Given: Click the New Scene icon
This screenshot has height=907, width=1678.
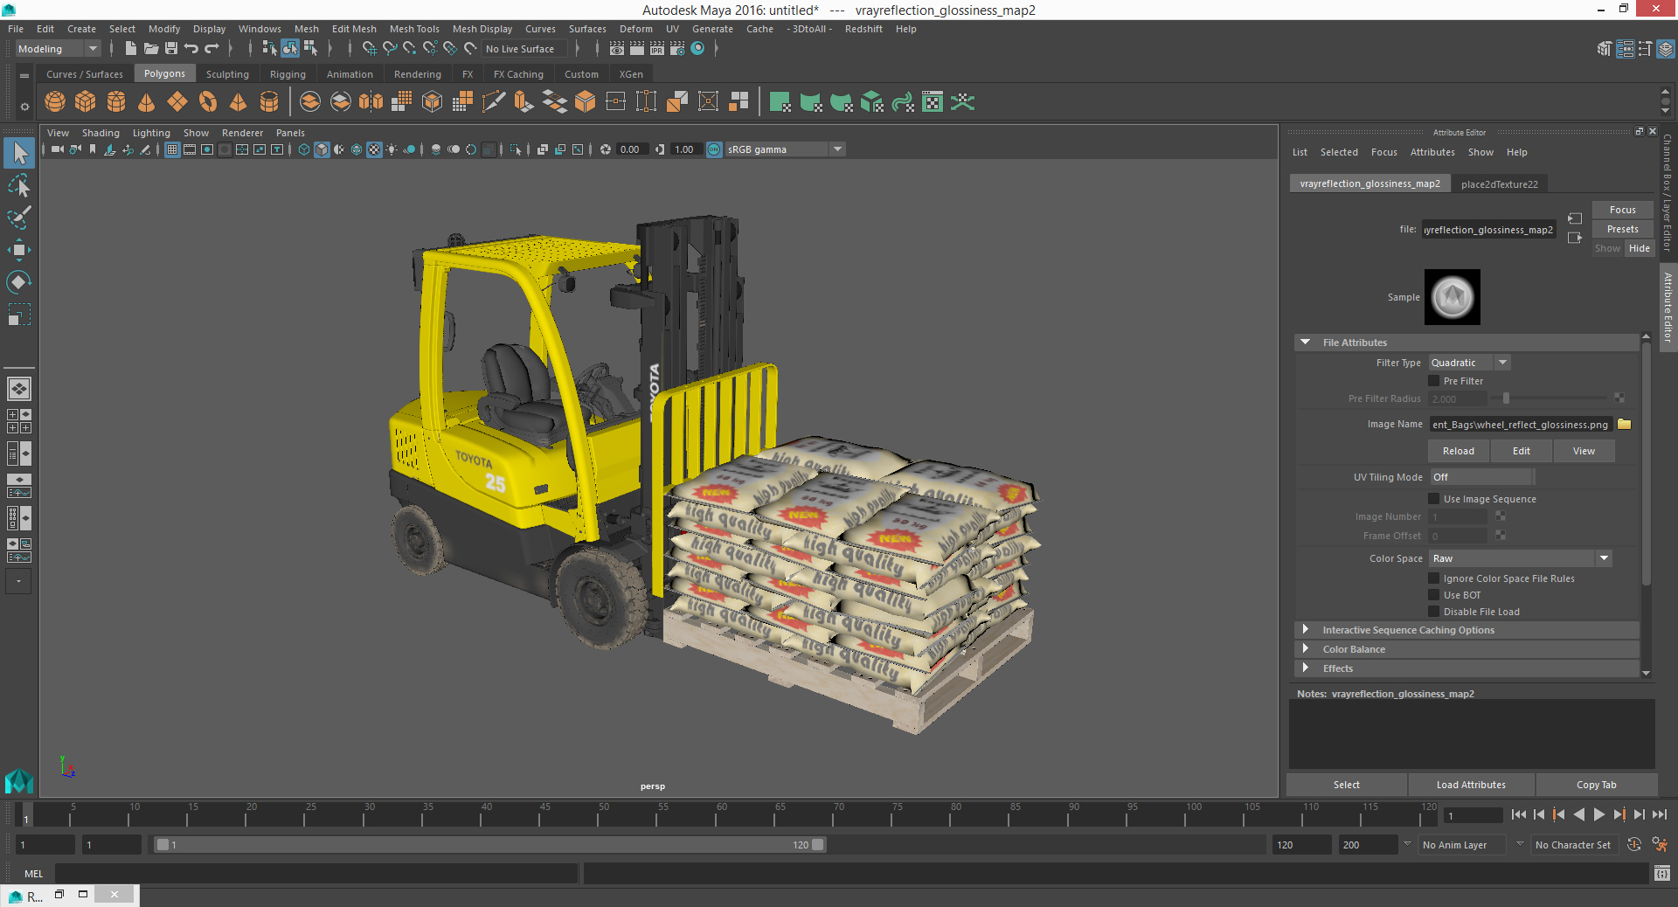Looking at the screenshot, I should click(131, 49).
